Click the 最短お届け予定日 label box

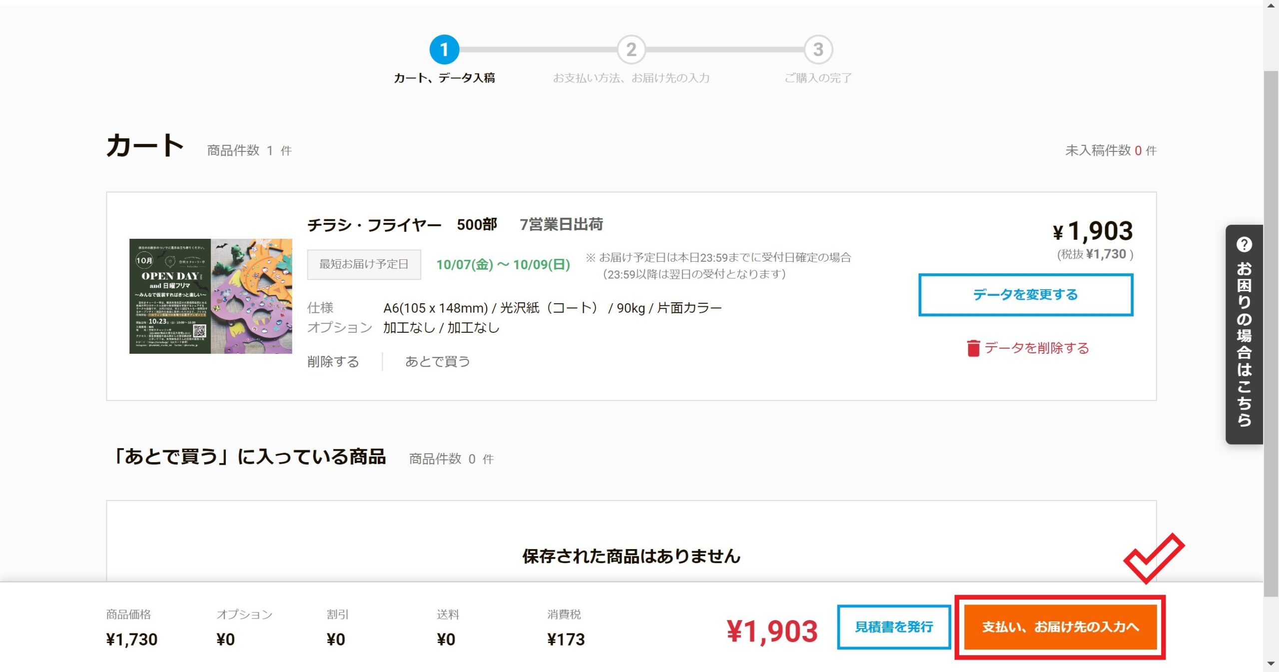pos(364,264)
